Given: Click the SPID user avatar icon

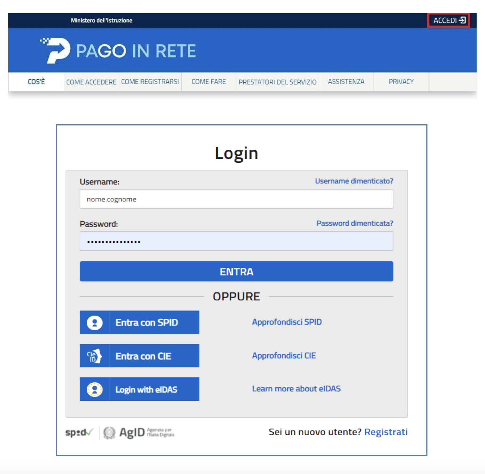Looking at the screenshot, I should click(94, 323).
